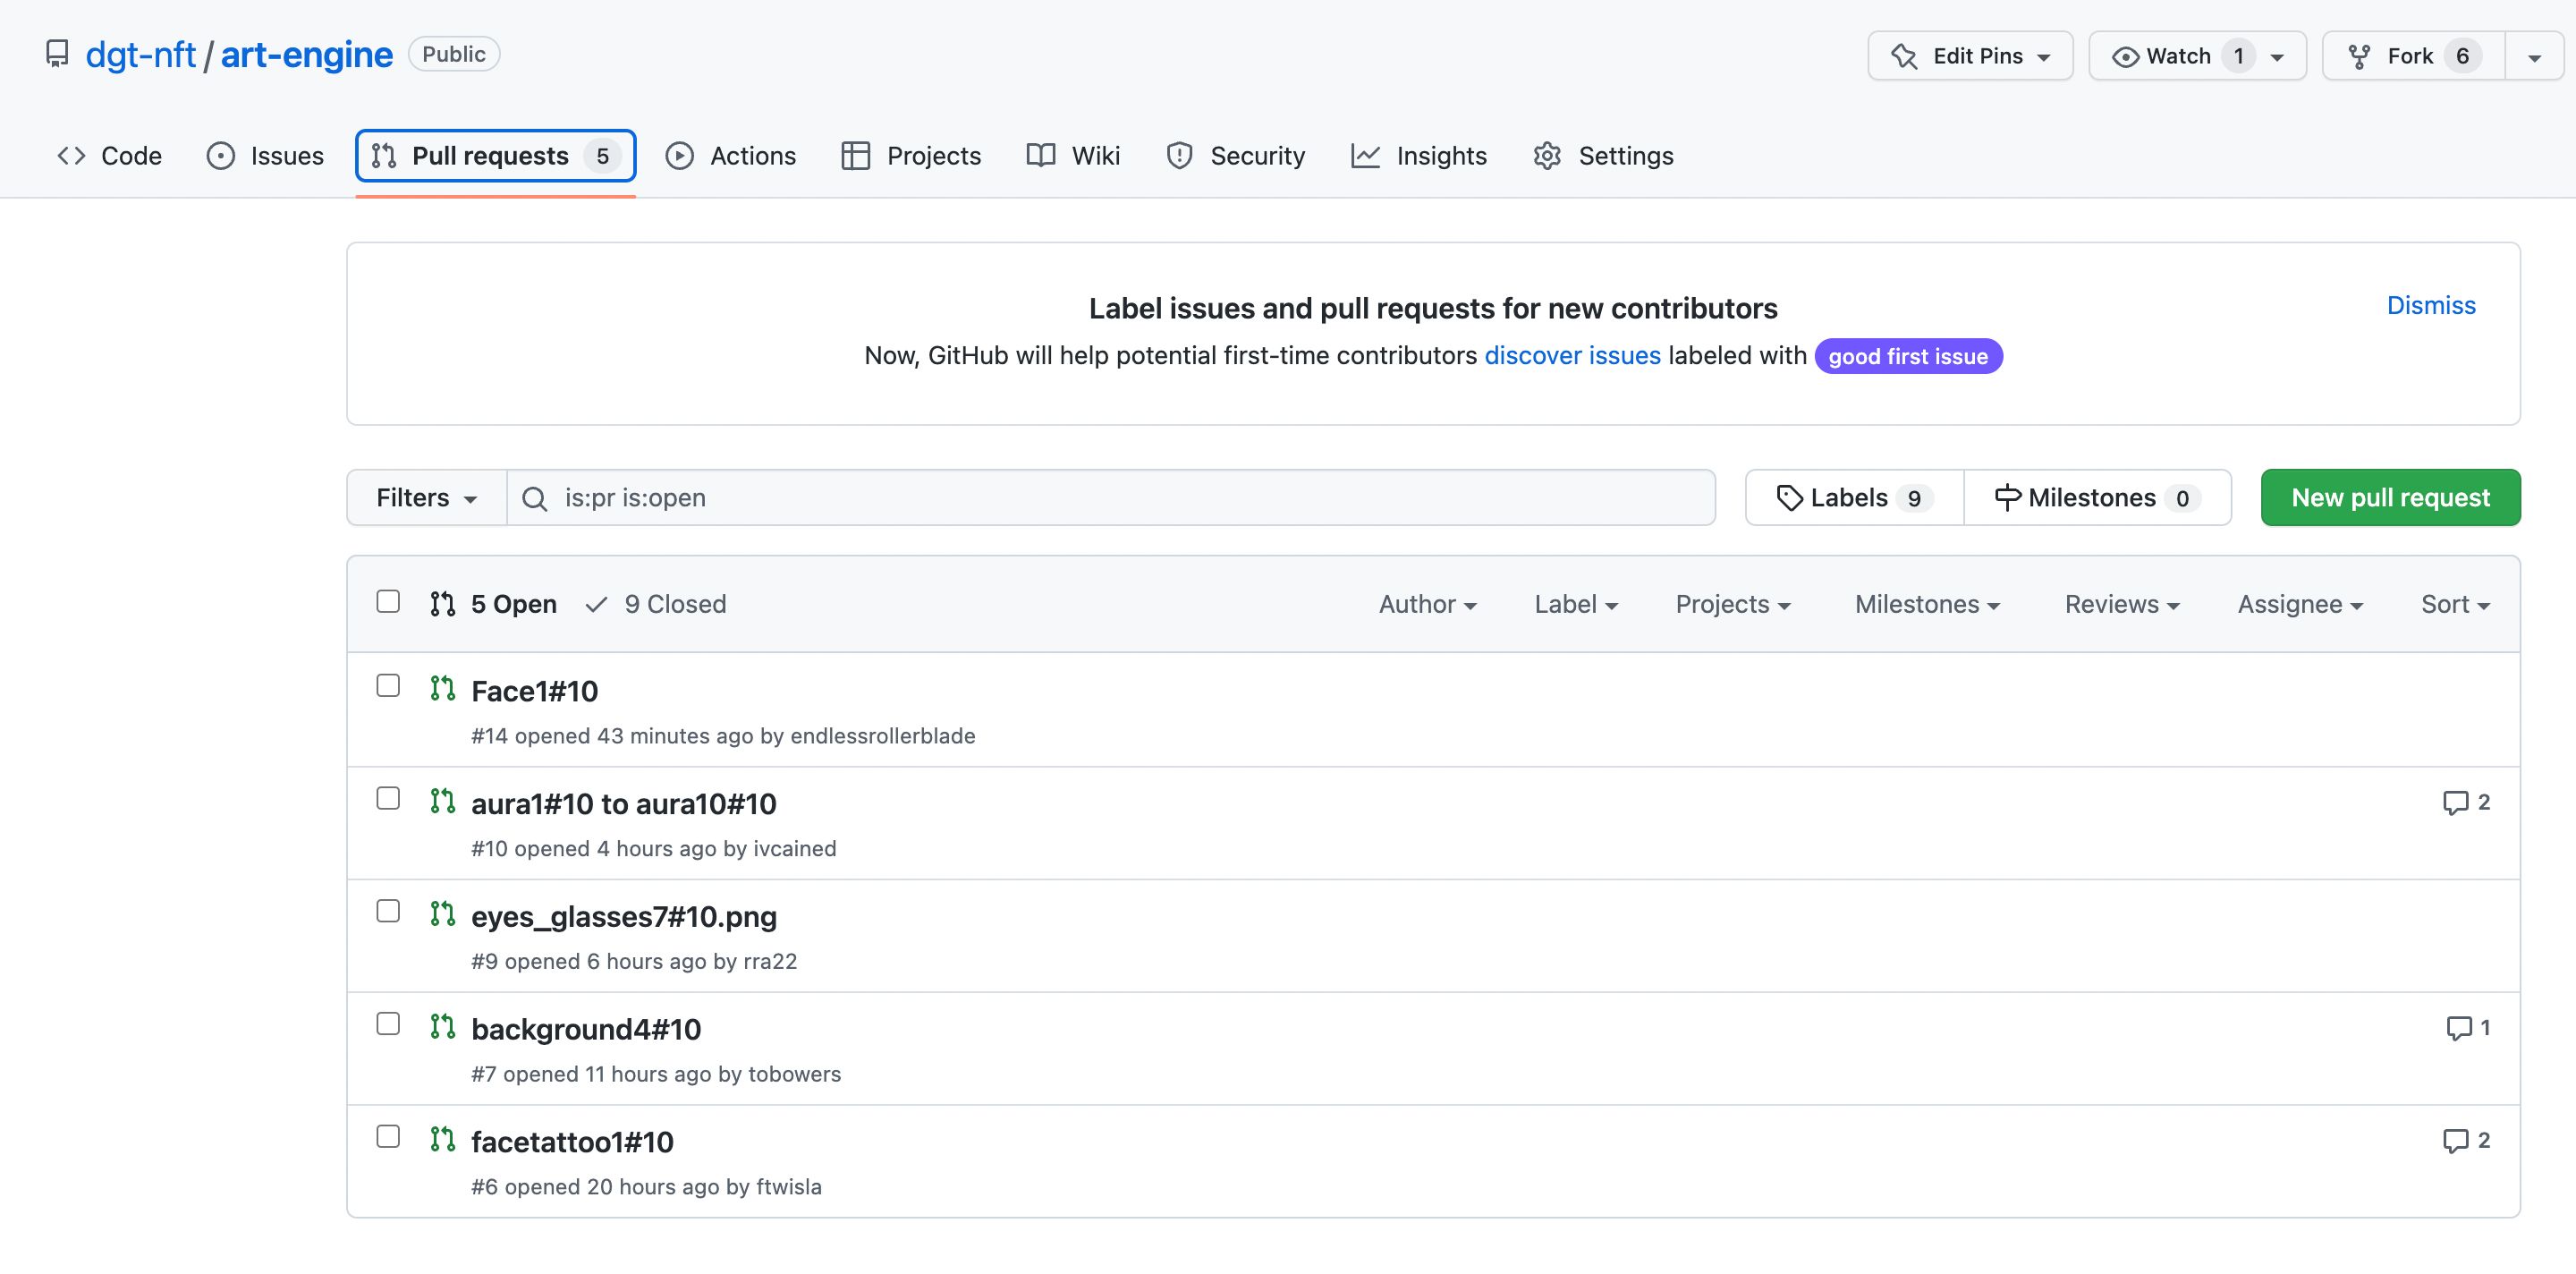Open comments icon on aura1#10 pull request

[x=2455, y=803]
